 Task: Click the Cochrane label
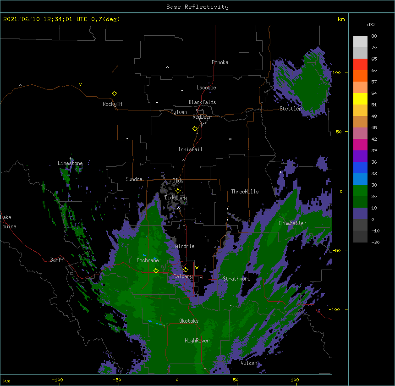tap(148, 260)
